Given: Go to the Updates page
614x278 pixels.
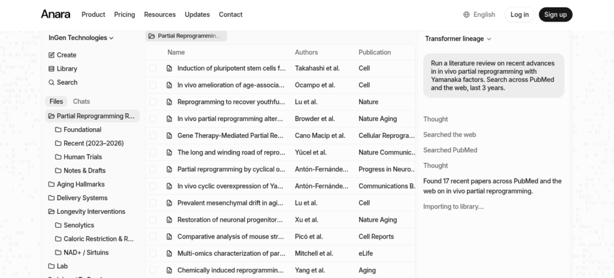Looking at the screenshot, I should point(197,14).
